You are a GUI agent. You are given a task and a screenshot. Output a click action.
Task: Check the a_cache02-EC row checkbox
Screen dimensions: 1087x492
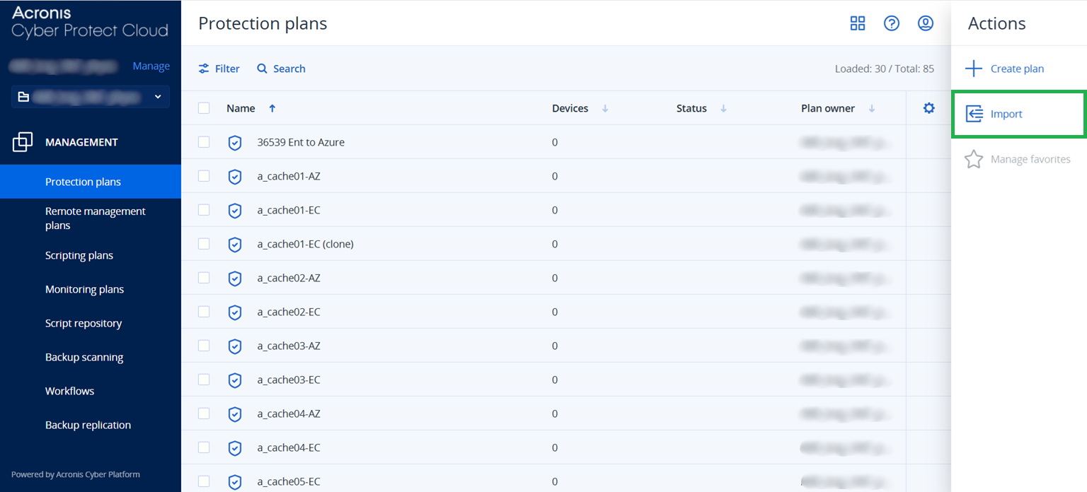(x=204, y=312)
